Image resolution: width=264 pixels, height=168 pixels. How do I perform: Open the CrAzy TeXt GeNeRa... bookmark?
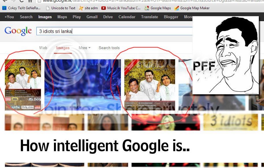pos(21,8)
